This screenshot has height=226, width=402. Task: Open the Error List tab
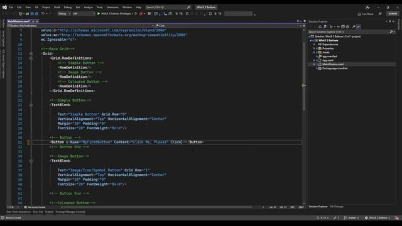(38, 212)
